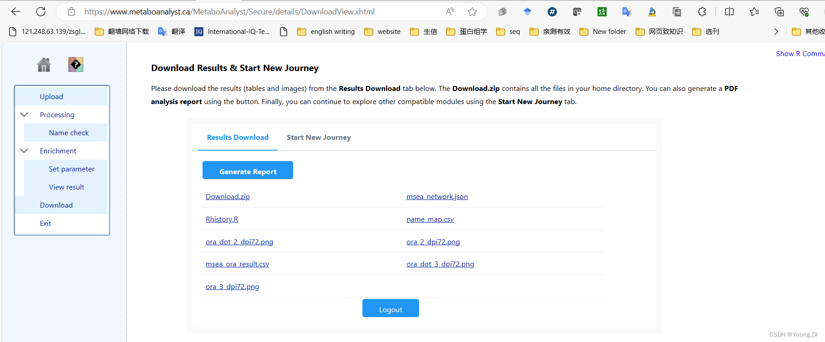
Task: Open the Favorites list icon
Action: click(754, 12)
